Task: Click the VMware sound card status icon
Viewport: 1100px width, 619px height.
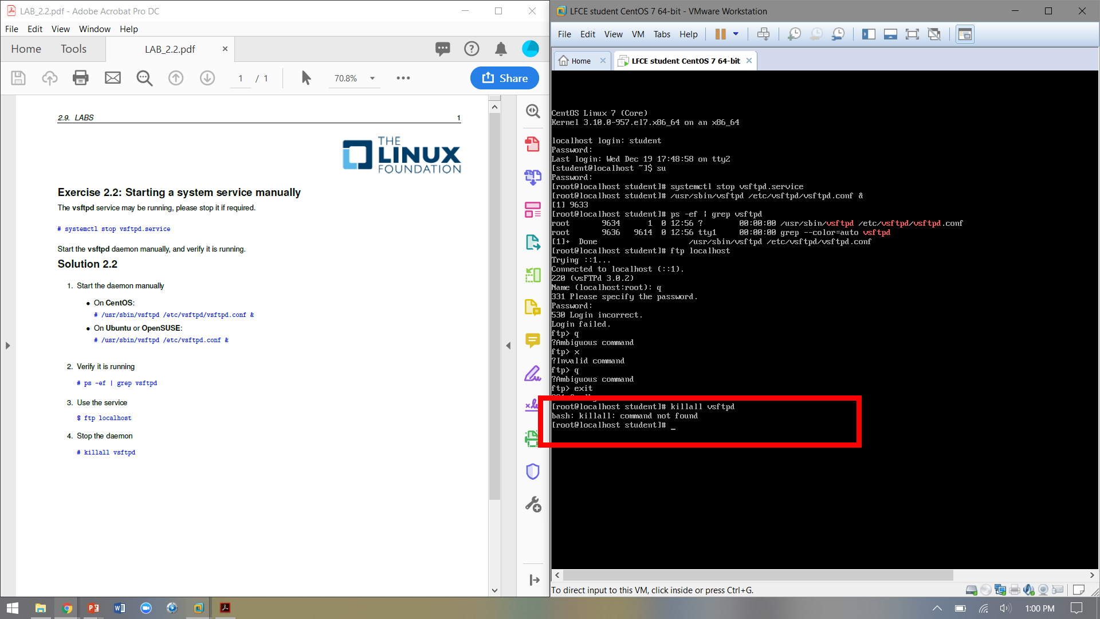Action: click(1029, 590)
